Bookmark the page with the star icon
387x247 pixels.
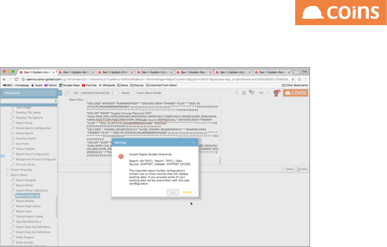click(x=293, y=79)
